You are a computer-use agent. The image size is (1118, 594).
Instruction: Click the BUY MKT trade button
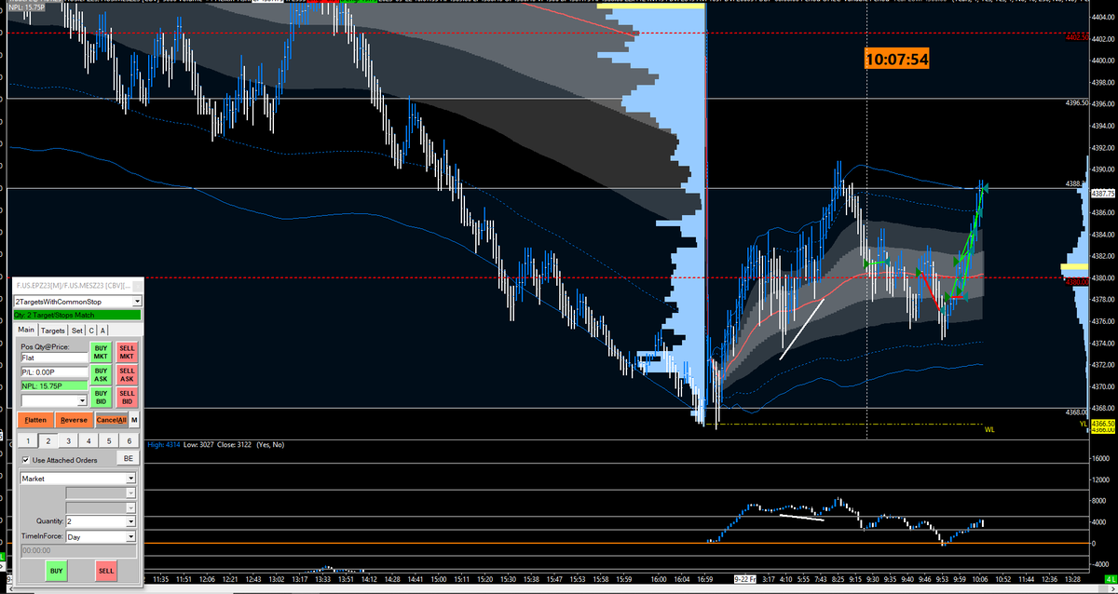[102, 352]
